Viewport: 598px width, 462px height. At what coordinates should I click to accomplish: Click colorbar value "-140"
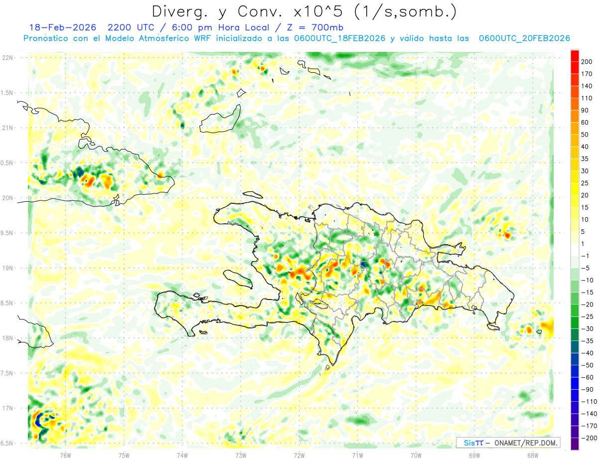pyautogui.click(x=589, y=414)
